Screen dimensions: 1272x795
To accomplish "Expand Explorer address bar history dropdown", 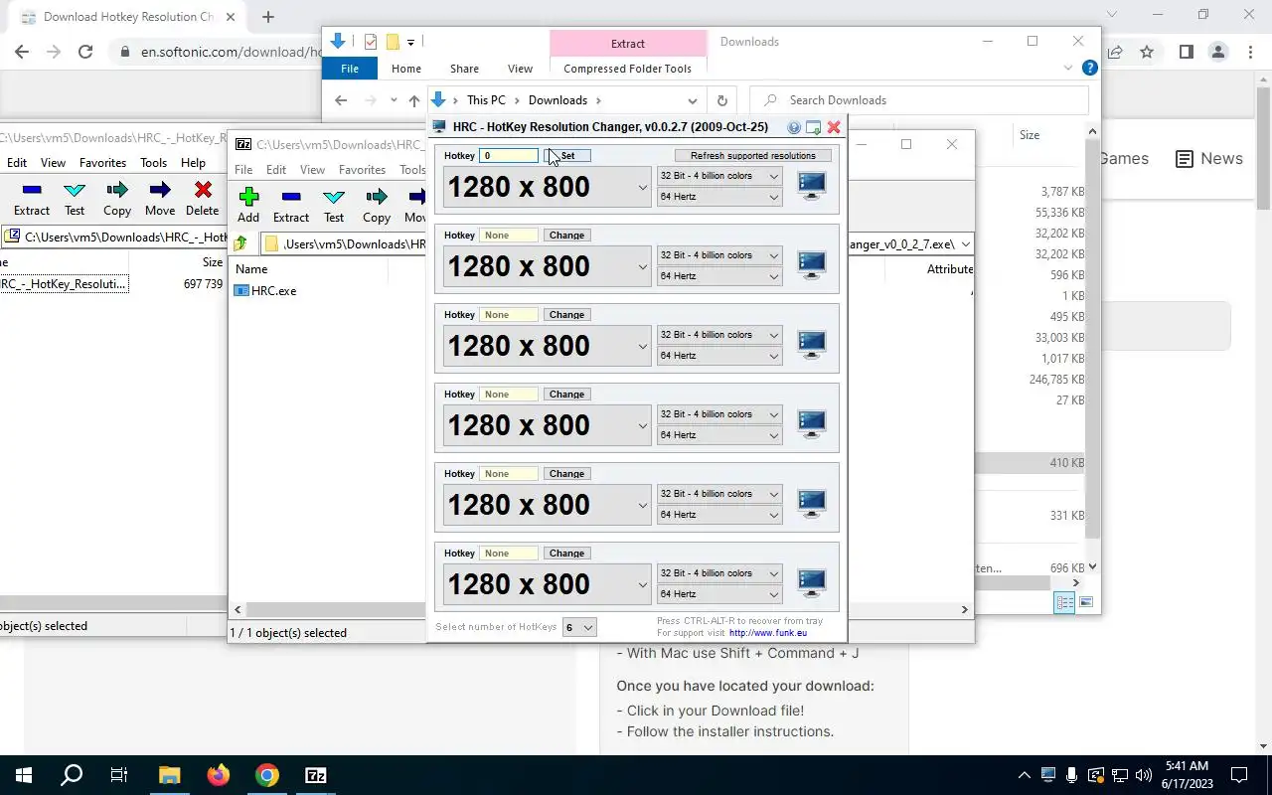I will [x=692, y=100].
